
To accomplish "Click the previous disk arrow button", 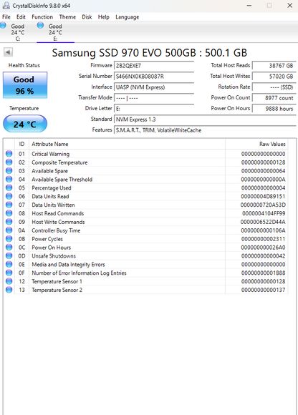I will click(x=8, y=52).
